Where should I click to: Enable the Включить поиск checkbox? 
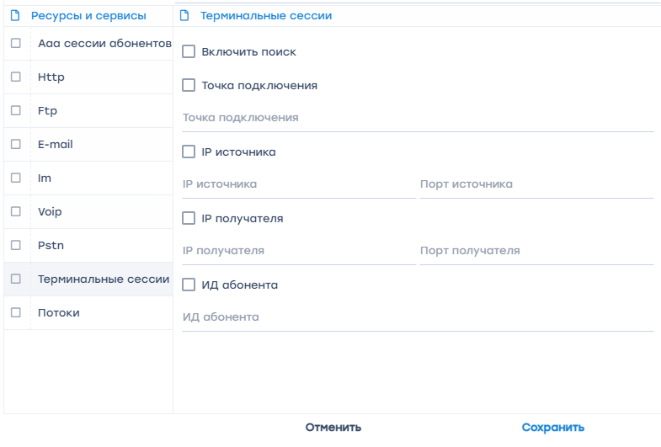tap(189, 52)
